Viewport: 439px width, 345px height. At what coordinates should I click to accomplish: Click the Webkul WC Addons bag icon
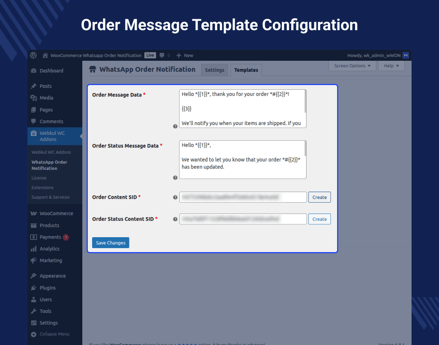click(34, 133)
